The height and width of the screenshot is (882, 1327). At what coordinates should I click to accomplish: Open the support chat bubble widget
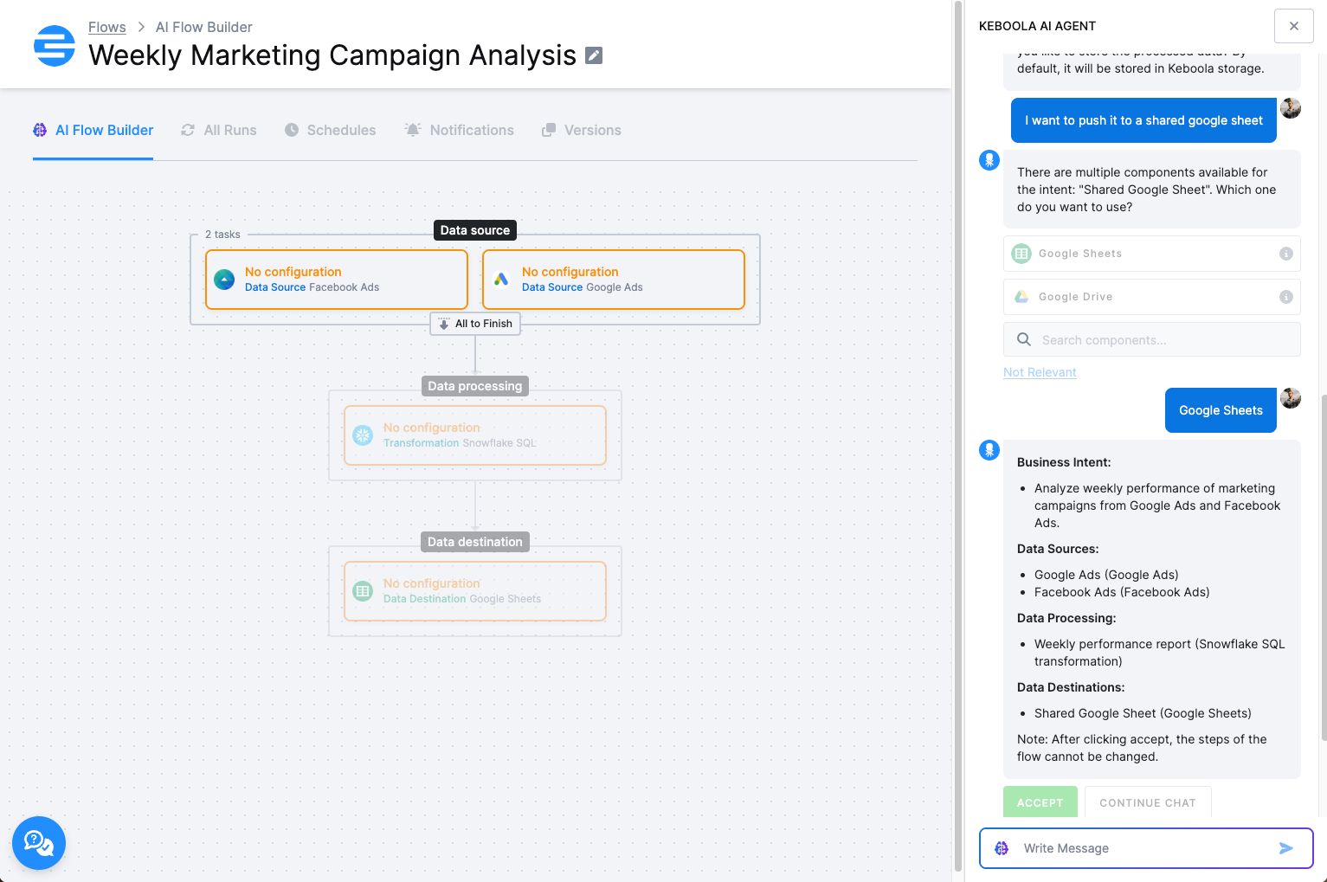(x=39, y=843)
